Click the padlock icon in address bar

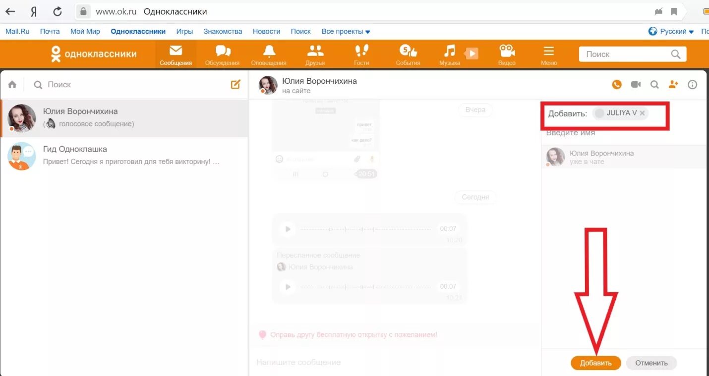83,11
